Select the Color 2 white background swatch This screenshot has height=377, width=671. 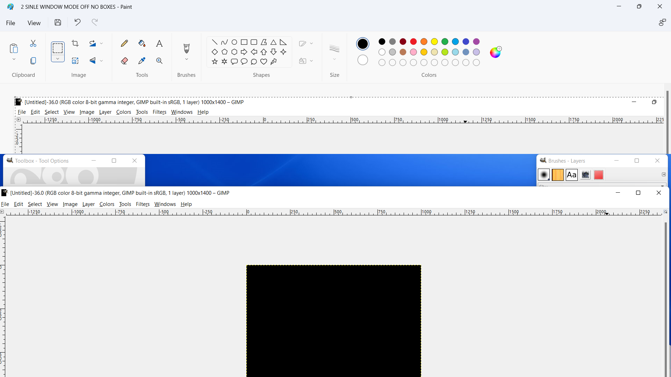[x=363, y=60]
